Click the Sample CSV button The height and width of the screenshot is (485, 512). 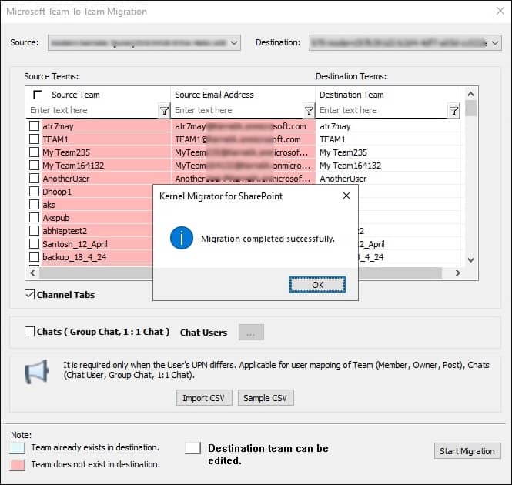tap(266, 398)
